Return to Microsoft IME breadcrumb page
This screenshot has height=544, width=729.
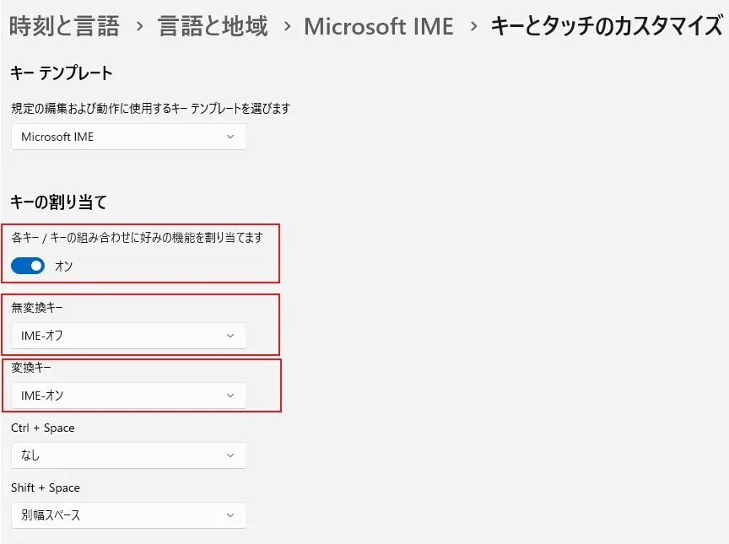point(378,27)
